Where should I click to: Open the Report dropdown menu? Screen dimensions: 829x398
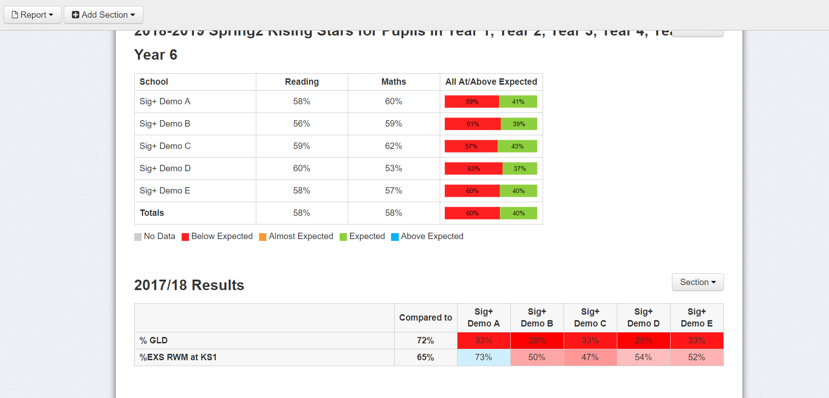pyautogui.click(x=32, y=14)
